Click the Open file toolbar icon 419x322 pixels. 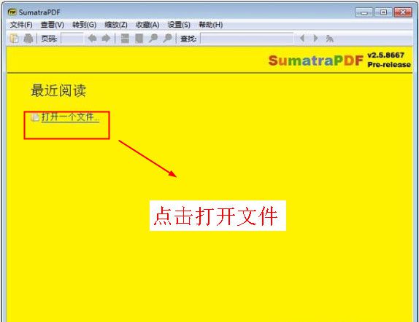[x=14, y=39]
